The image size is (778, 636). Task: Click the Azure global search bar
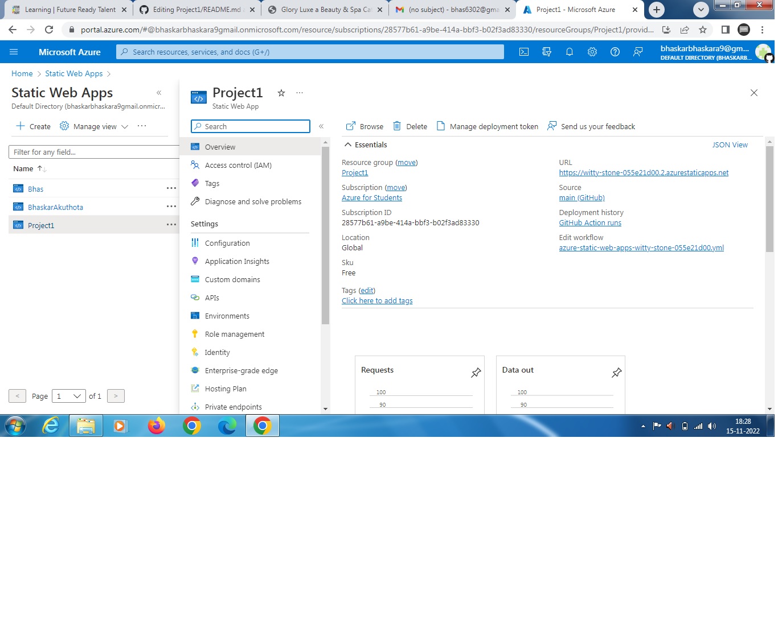[310, 52]
